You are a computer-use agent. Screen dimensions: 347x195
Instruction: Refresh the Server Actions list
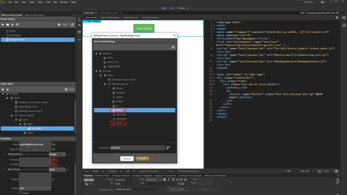coord(72,25)
